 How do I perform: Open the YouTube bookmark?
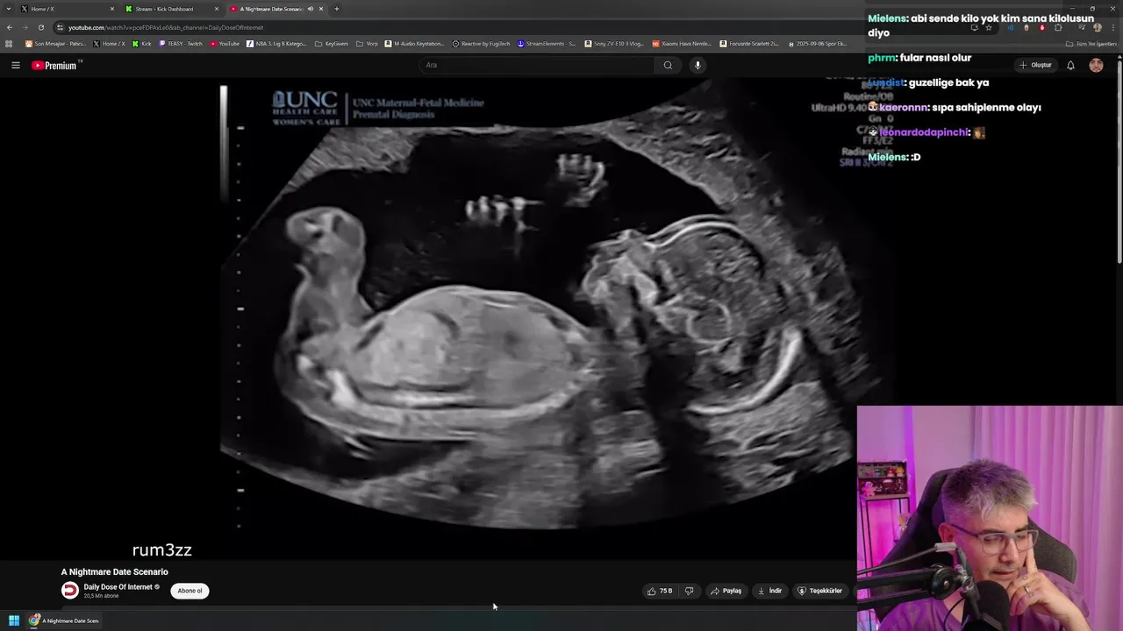click(x=225, y=44)
